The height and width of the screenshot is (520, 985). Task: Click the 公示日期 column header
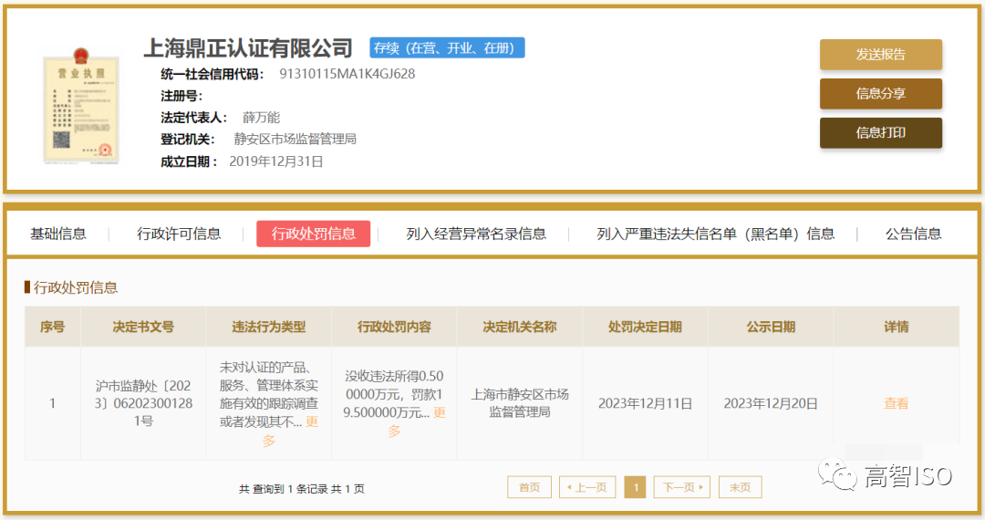point(771,327)
